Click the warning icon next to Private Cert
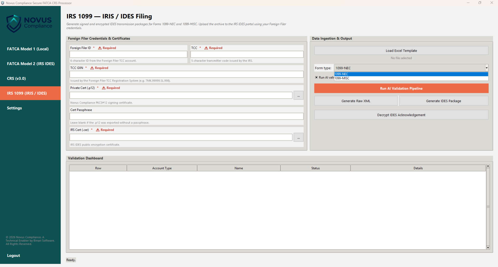The width and height of the screenshot is (498, 267). click(104, 88)
